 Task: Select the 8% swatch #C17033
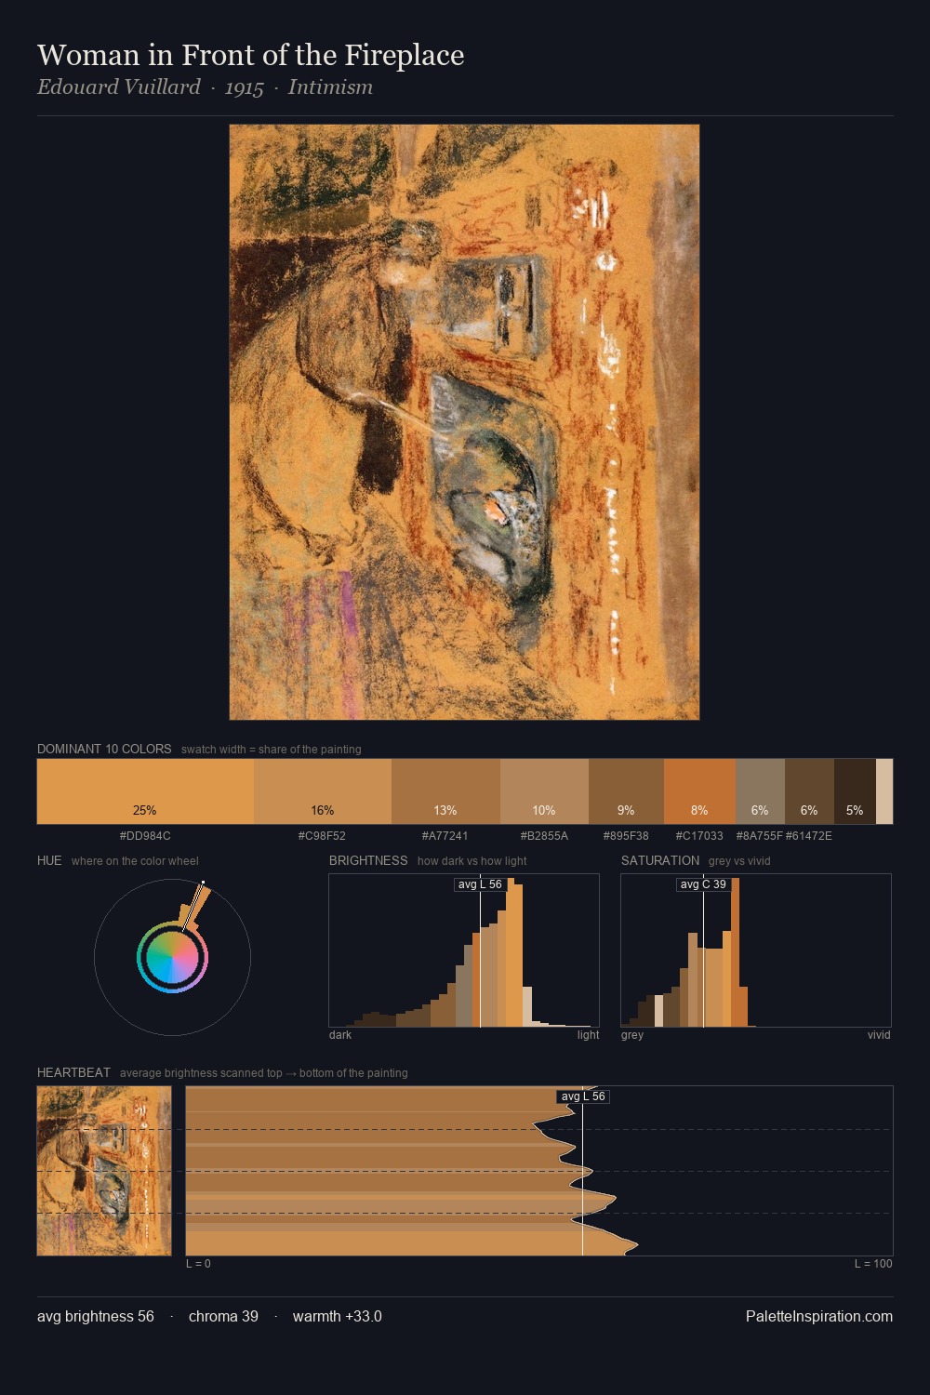pos(699,791)
